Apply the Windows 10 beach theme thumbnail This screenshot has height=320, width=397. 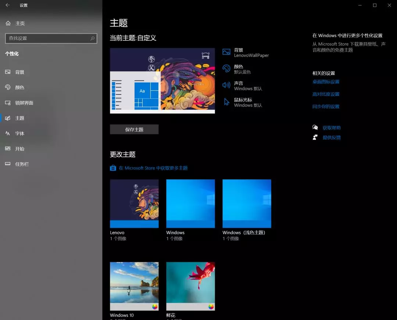pos(134,286)
